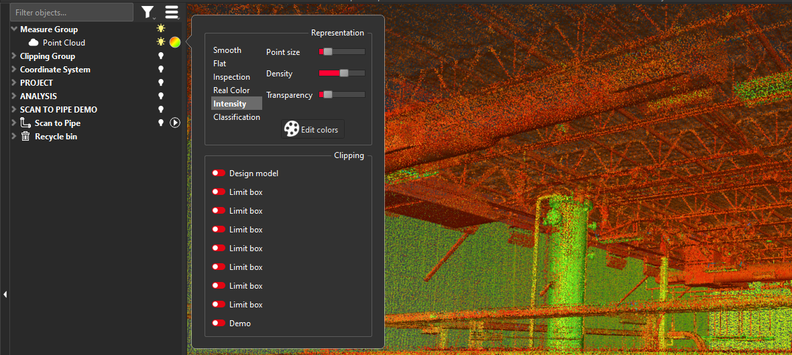Screen dimensions: 792x355
Task: Click the Point Cloud cloud icon
Action: pos(34,43)
